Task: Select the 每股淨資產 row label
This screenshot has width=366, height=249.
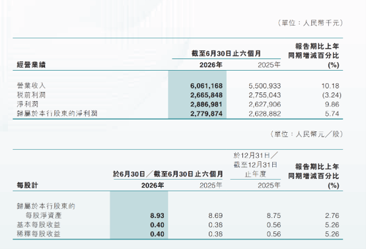Action: (44, 215)
